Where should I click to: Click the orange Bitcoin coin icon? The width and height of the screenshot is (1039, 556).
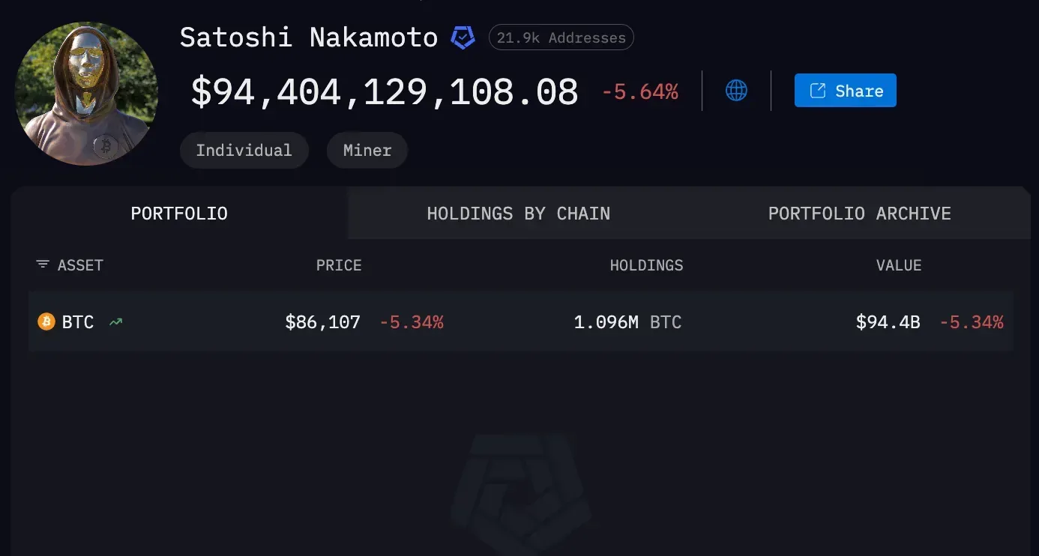tap(46, 322)
